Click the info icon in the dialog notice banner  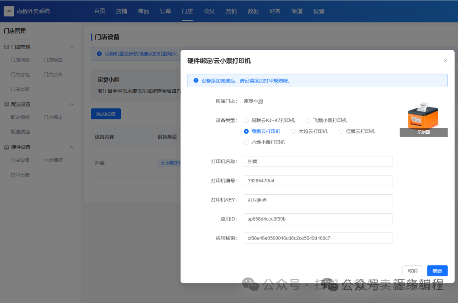196,80
